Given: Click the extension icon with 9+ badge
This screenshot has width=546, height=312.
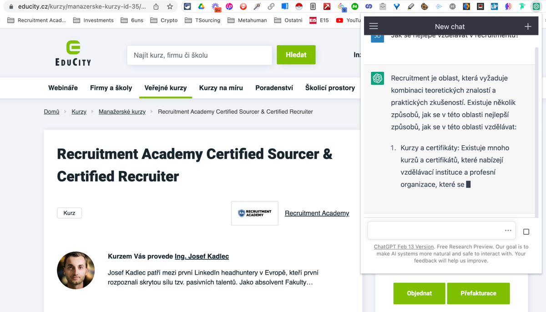Looking at the screenshot, I should coord(215,7).
